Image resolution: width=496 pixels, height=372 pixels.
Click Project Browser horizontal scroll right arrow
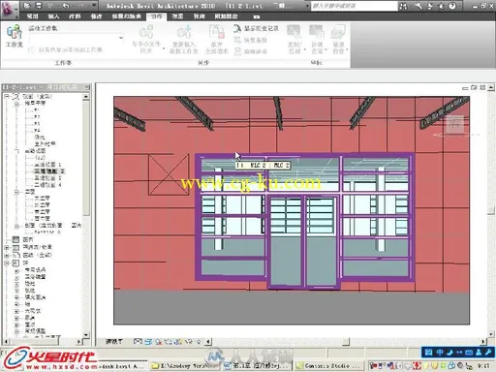click(x=78, y=341)
